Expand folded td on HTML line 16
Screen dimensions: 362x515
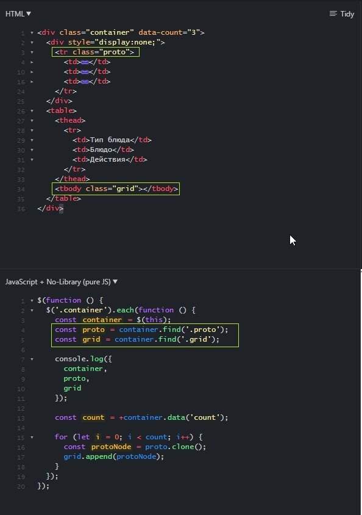point(32,81)
